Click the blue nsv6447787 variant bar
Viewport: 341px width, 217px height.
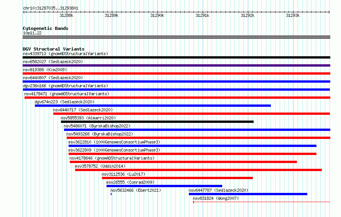click(x=248, y=194)
